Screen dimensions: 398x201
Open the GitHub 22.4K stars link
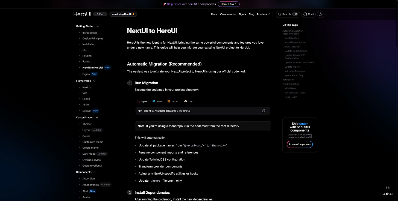308,14
